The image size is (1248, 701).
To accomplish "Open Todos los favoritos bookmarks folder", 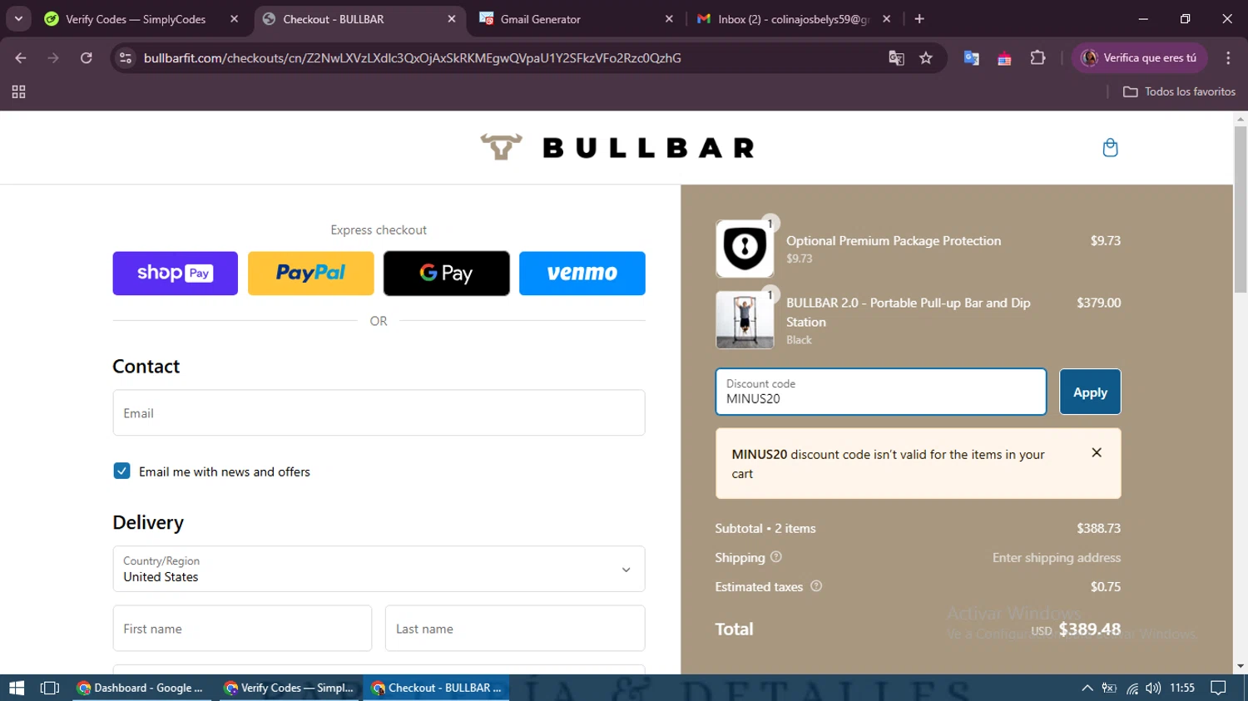I will coord(1179,91).
